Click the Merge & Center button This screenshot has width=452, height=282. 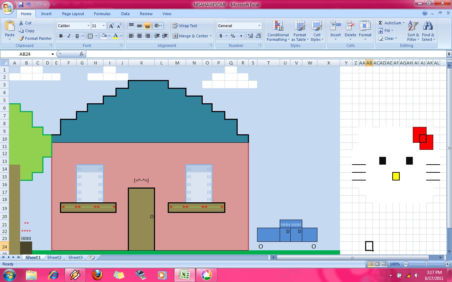coord(191,36)
